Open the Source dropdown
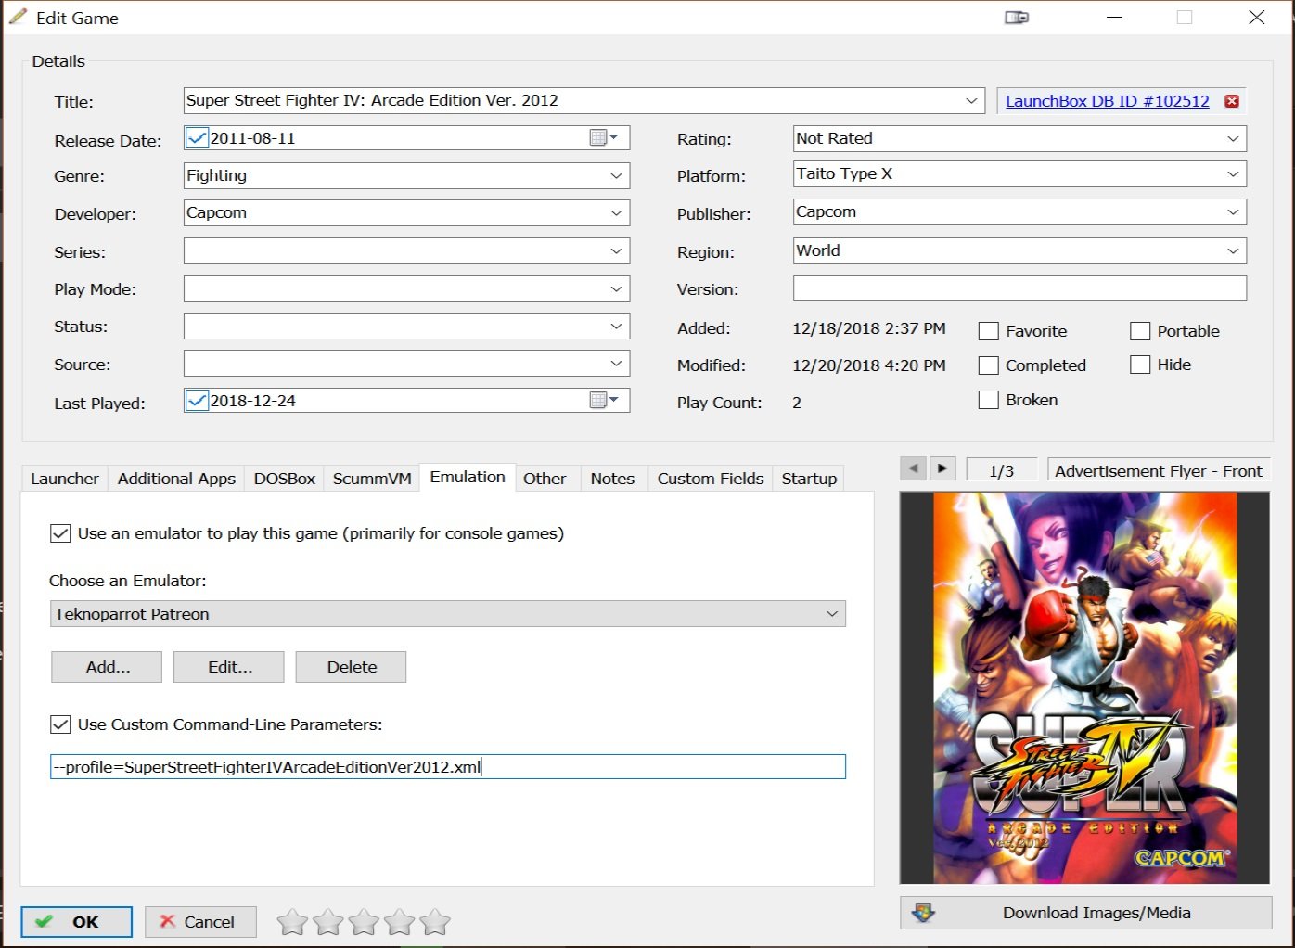The width and height of the screenshot is (1295, 948). click(x=616, y=364)
